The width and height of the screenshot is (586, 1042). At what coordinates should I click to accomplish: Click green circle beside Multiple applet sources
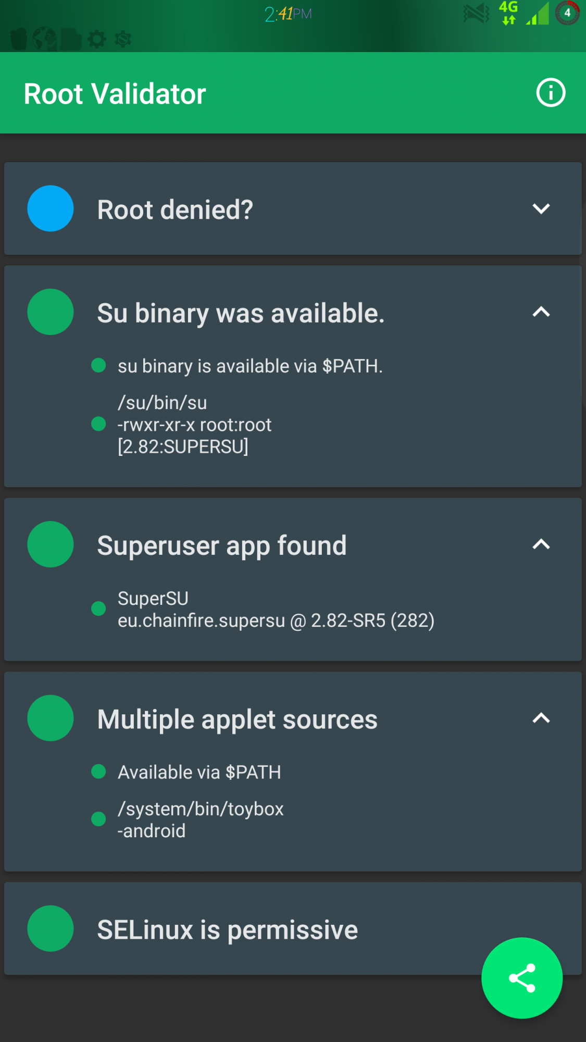(51, 718)
